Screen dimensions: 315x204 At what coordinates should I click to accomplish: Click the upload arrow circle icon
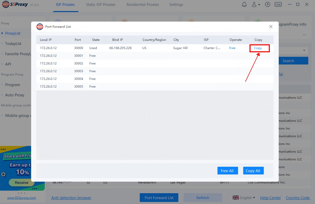(268, 5)
